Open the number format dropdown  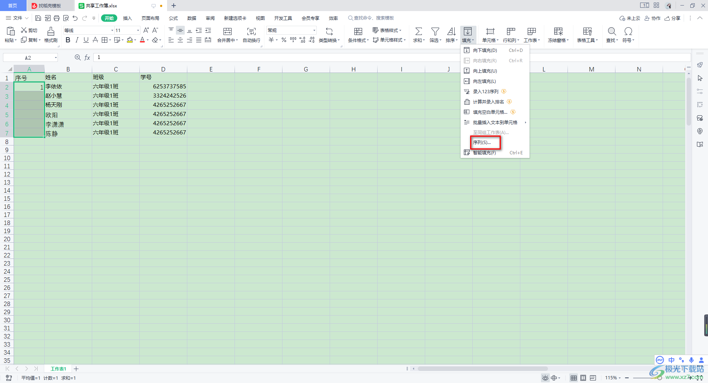pos(314,30)
